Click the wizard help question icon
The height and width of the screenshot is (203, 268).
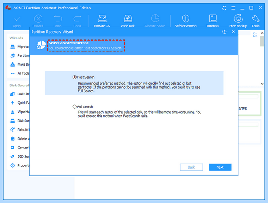tap(225, 31)
